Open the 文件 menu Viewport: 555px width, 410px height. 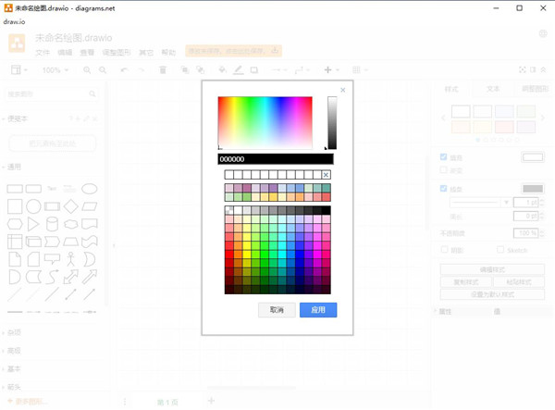click(43, 53)
